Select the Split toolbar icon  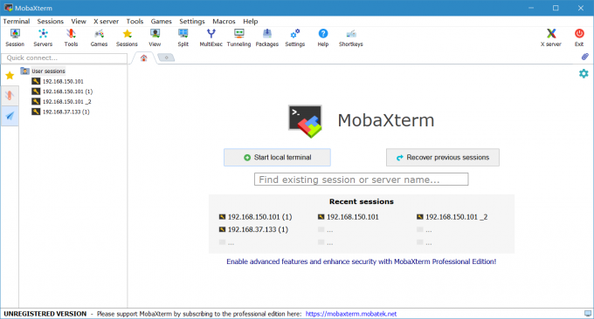pyautogui.click(x=183, y=37)
